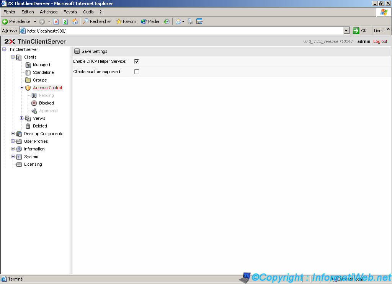Select Groups in the tree
The width and height of the screenshot is (392, 284).
[40, 80]
